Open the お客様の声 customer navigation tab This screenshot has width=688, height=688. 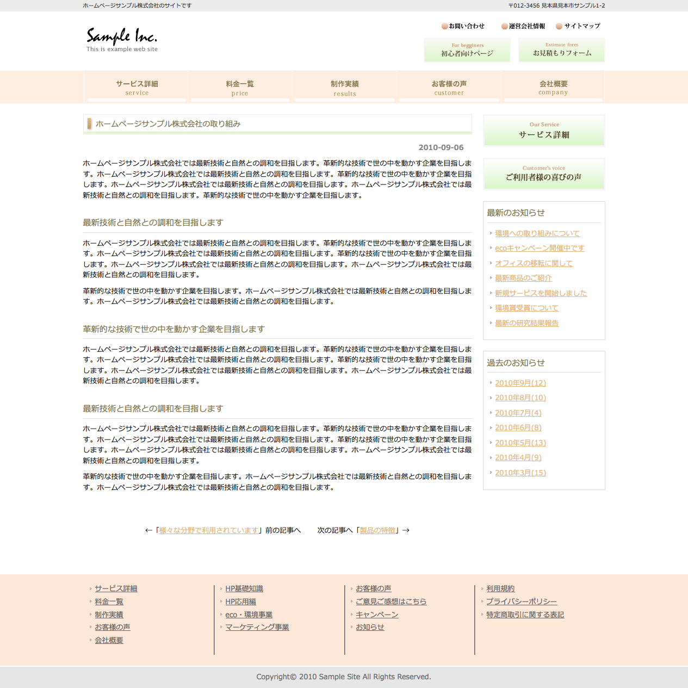click(x=449, y=87)
